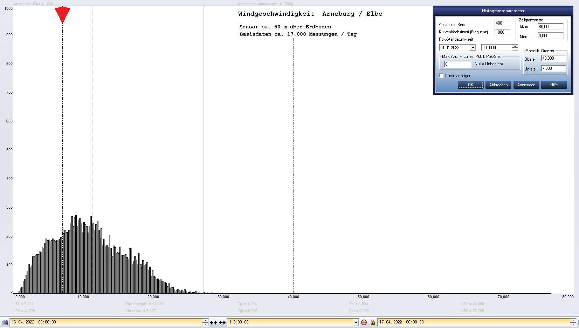The width and height of the screenshot is (579, 328).
Task: Click the OK button
Action: click(470, 85)
